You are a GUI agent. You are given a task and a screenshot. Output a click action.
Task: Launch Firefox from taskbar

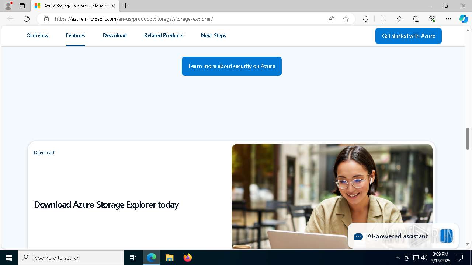188,258
